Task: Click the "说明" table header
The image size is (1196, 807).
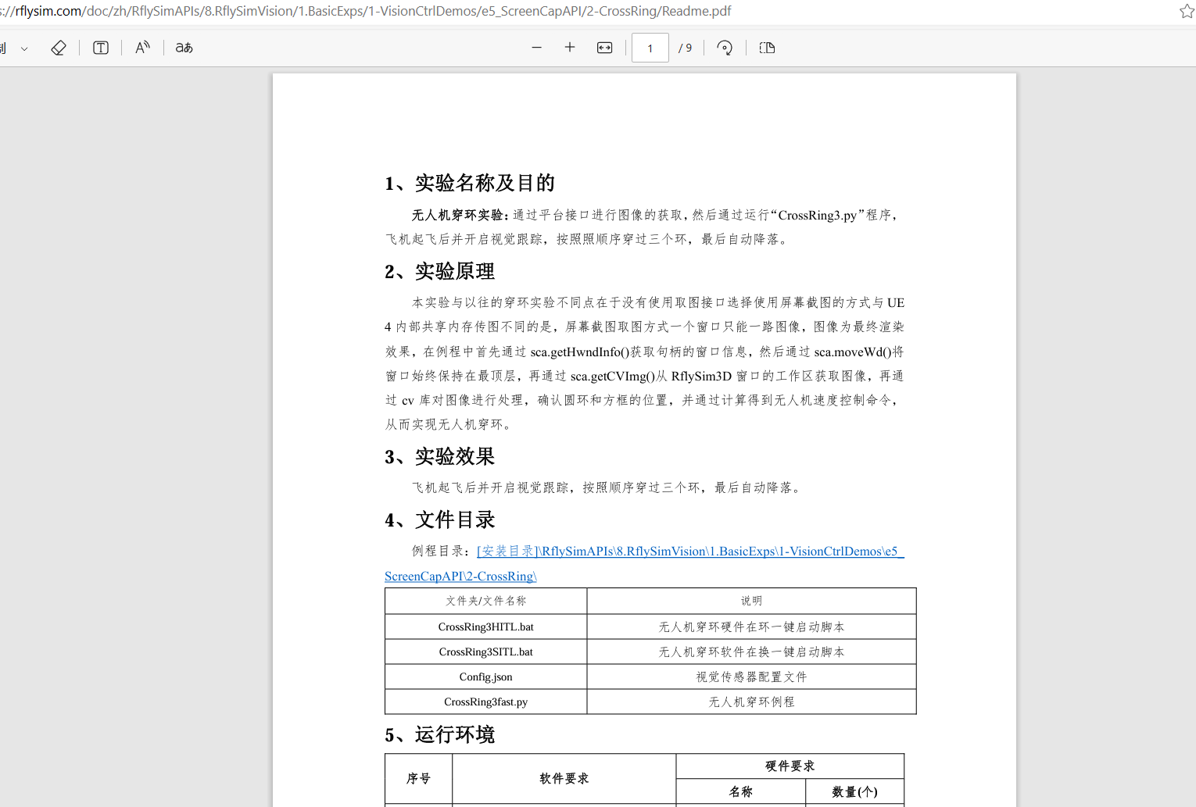Action: click(x=752, y=601)
